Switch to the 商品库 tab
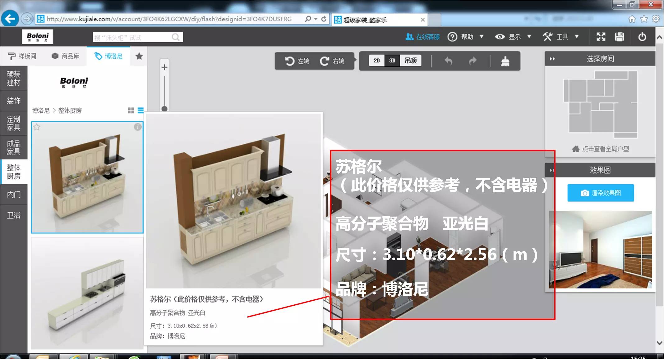Viewport: 664px width, 359px height. point(65,56)
